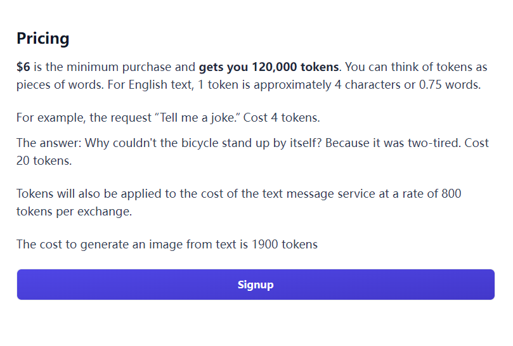
Task: Click the "1900 tokens" text
Action: click(x=285, y=245)
